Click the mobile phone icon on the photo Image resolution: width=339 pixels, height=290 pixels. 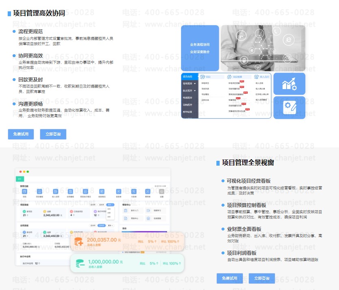[x=244, y=60]
